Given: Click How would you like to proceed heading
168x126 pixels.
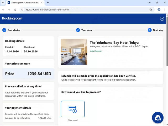Looking at the screenshot, I should coord(81,92).
